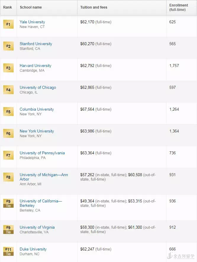Sort by School name column header
Viewport: 197px width, 262px height.
tap(31, 7)
